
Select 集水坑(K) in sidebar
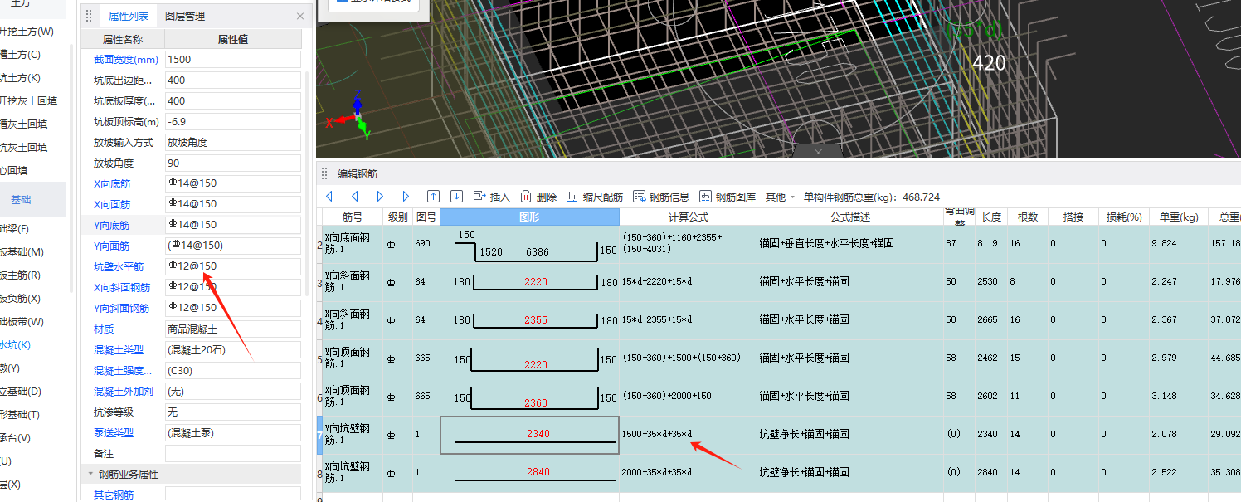15,344
